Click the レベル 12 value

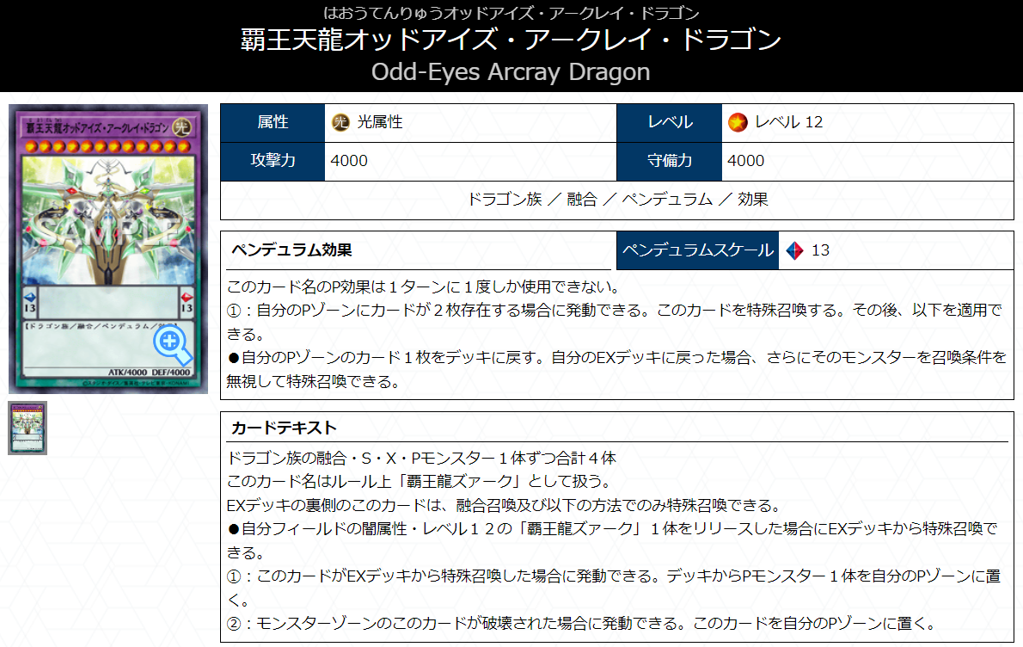coord(788,122)
